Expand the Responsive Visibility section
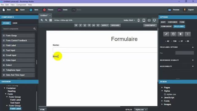This screenshot has width=197, height=111. [x=193, y=60]
